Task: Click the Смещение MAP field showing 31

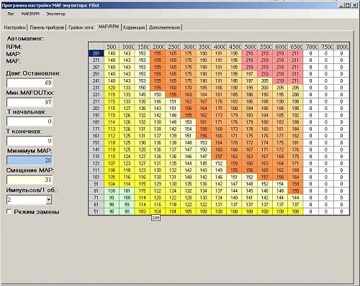Action: 30,180
